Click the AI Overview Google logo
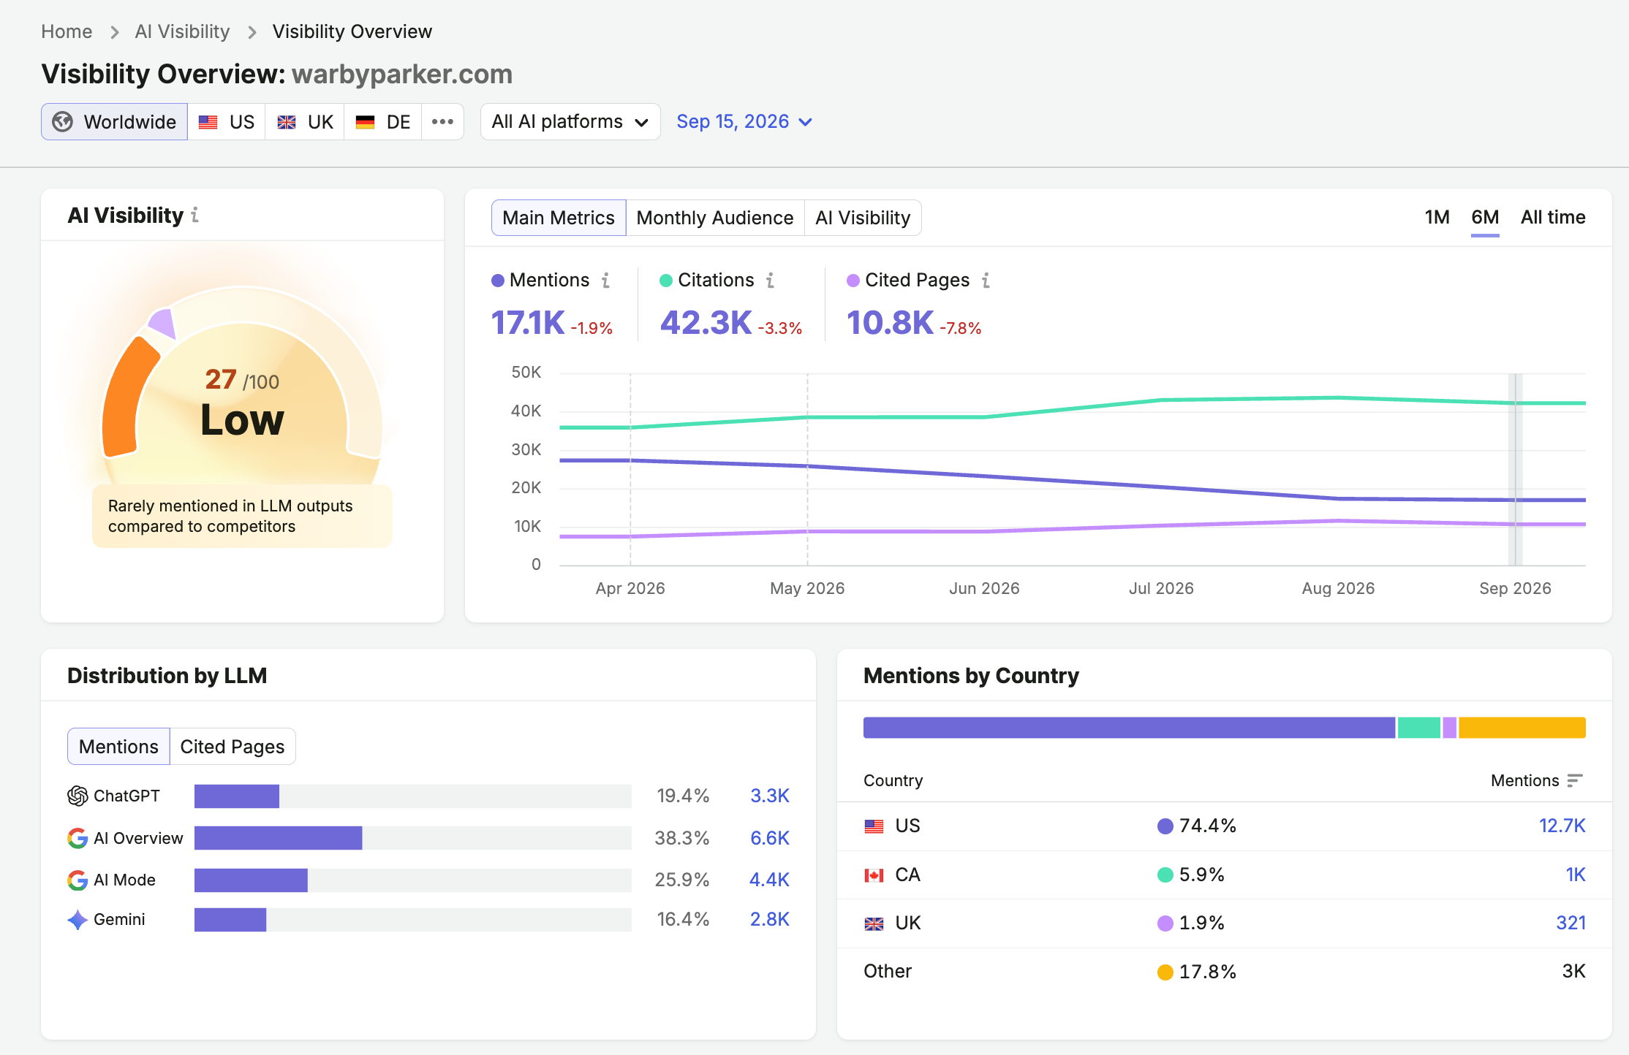 click(x=78, y=839)
